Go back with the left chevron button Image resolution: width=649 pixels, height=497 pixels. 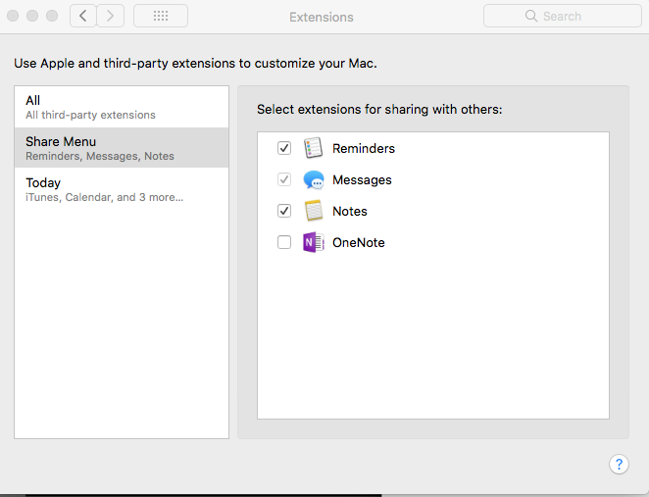pyautogui.click(x=83, y=16)
